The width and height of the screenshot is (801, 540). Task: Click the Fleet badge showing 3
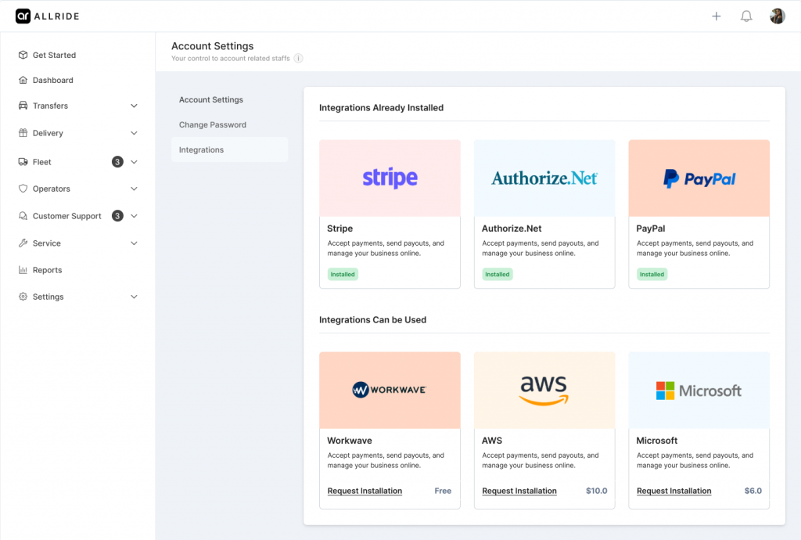117,162
